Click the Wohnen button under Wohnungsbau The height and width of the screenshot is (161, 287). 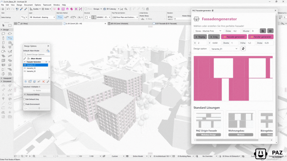click(241, 135)
